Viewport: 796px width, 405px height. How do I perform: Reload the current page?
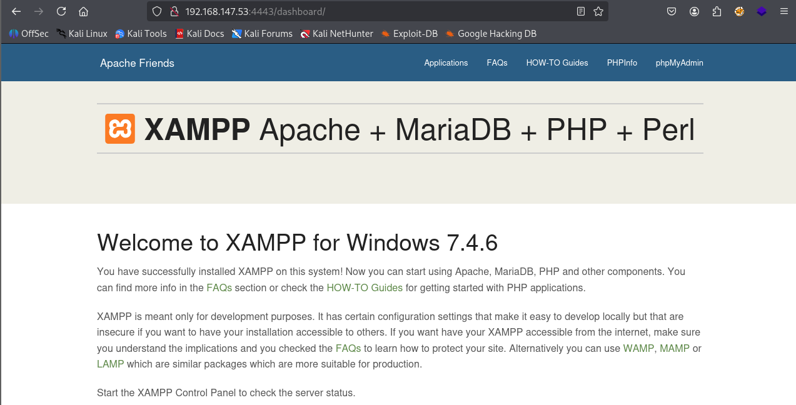(61, 11)
